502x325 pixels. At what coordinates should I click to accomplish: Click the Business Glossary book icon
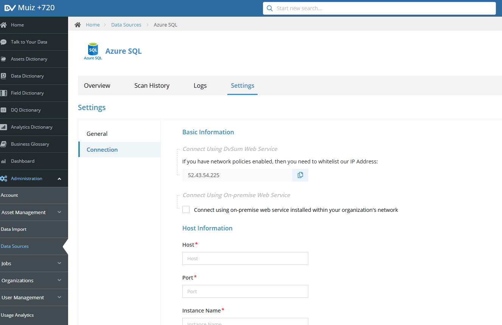pyautogui.click(x=4, y=144)
